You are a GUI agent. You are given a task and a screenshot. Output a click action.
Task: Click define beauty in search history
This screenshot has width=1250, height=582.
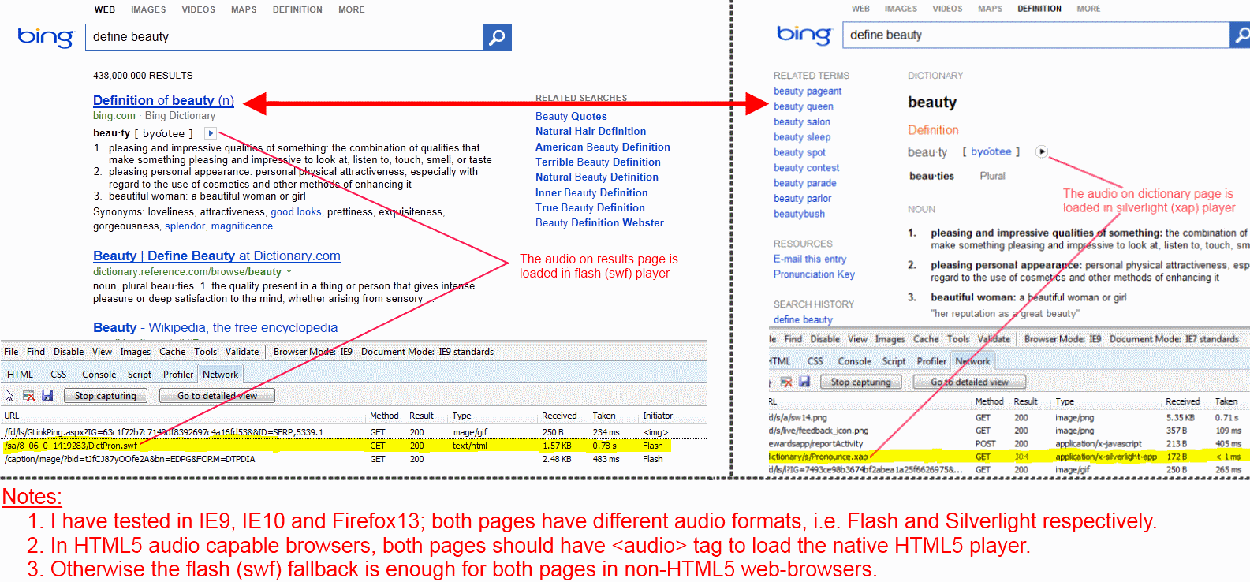click(803, 319)
